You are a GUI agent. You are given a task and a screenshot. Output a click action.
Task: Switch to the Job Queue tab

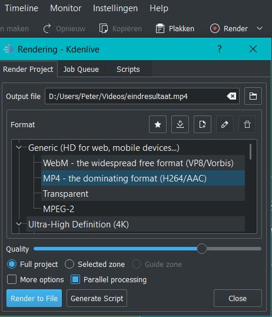click(81, 70)
